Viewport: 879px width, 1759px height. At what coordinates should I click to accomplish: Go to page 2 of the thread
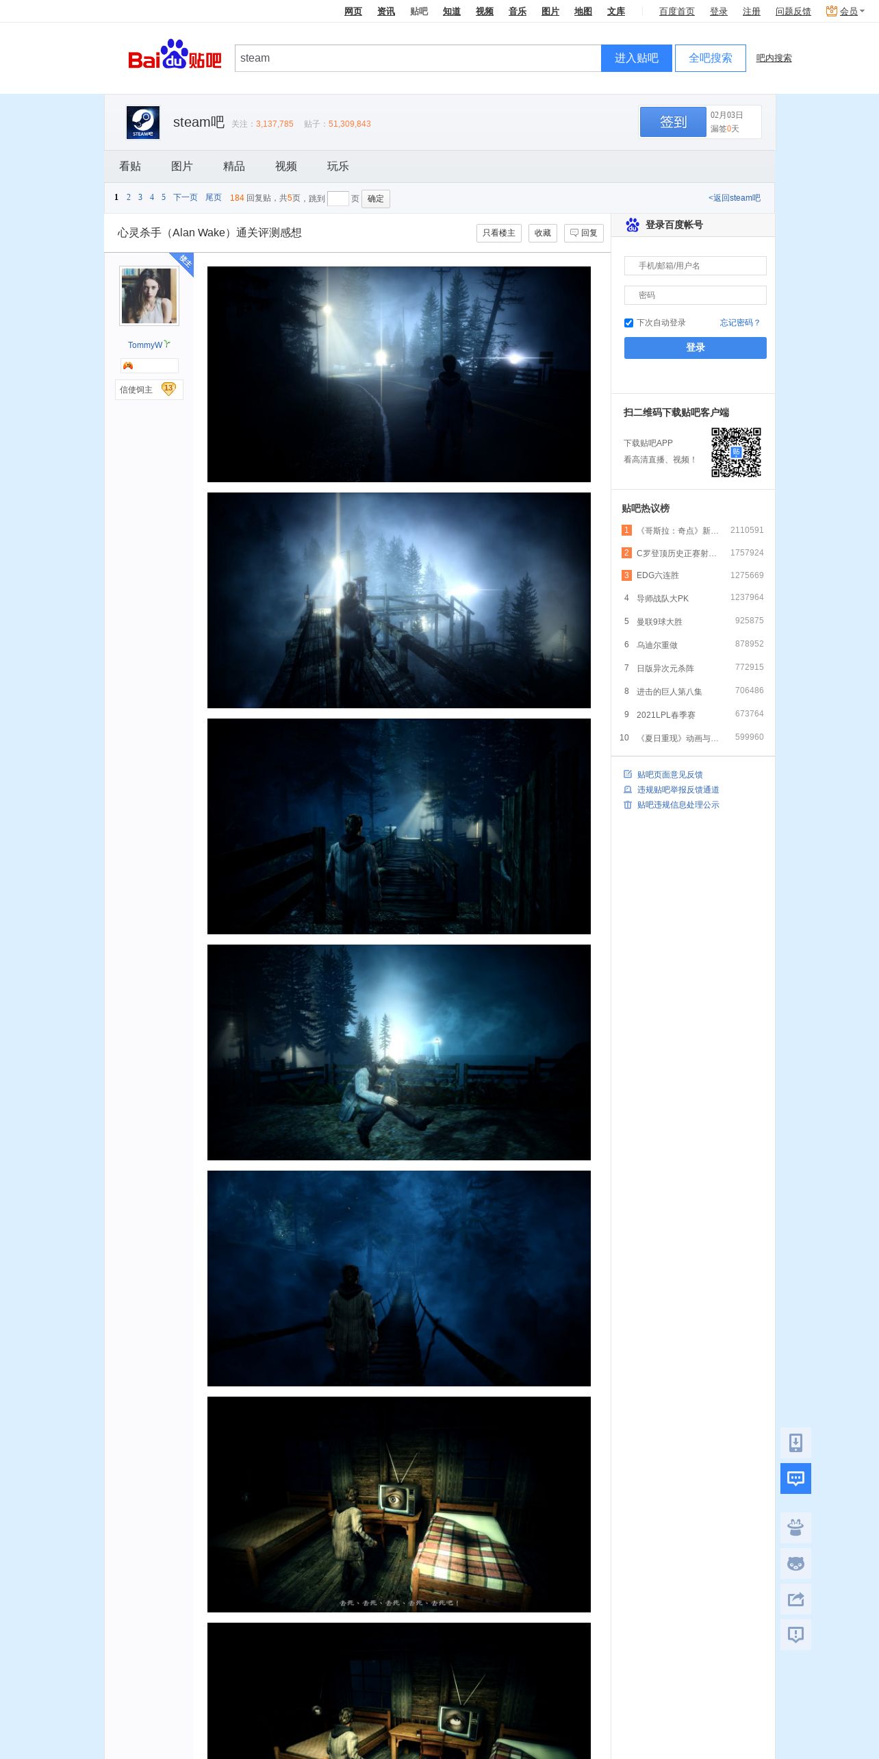pos(129,197)
